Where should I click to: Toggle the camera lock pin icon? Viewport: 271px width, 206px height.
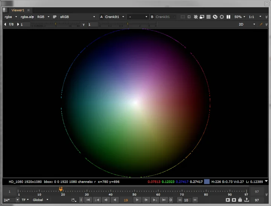point(261,24)
